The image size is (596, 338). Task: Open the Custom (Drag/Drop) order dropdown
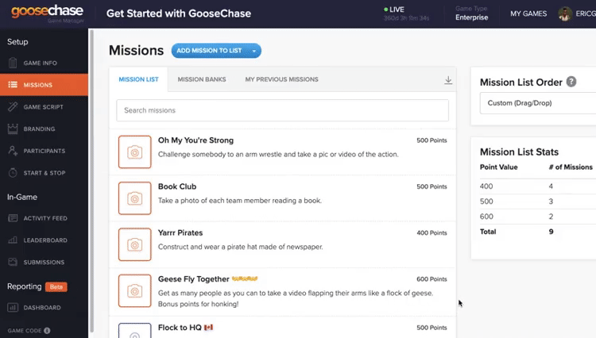(538, 103)
